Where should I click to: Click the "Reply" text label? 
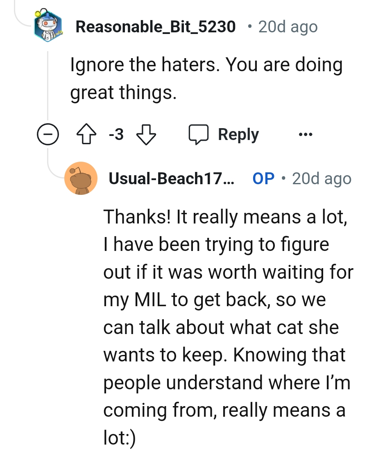coord(238,135)
